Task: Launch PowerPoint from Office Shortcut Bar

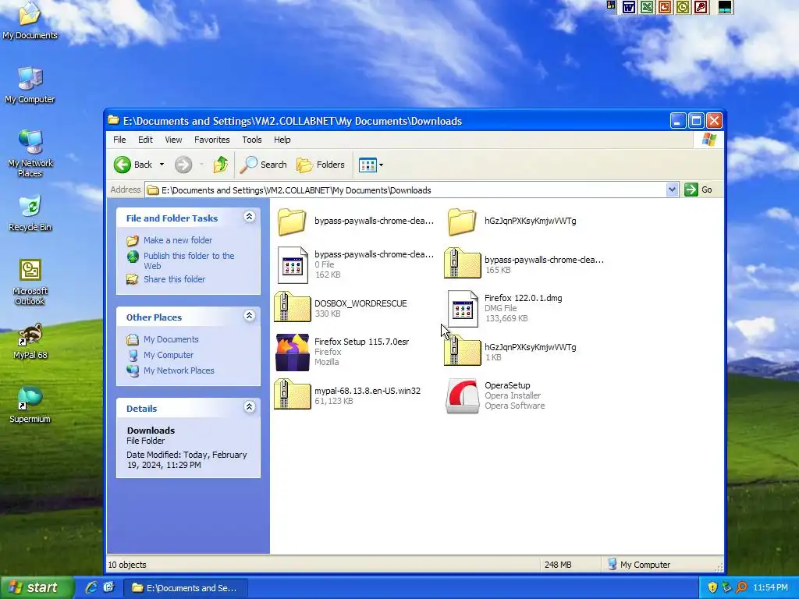Action: 665,6
